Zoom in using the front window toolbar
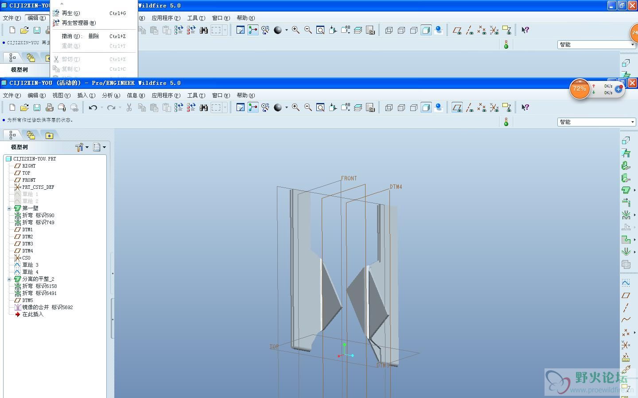This screenshot has width=638, height=398. click(x=296, y=107)
